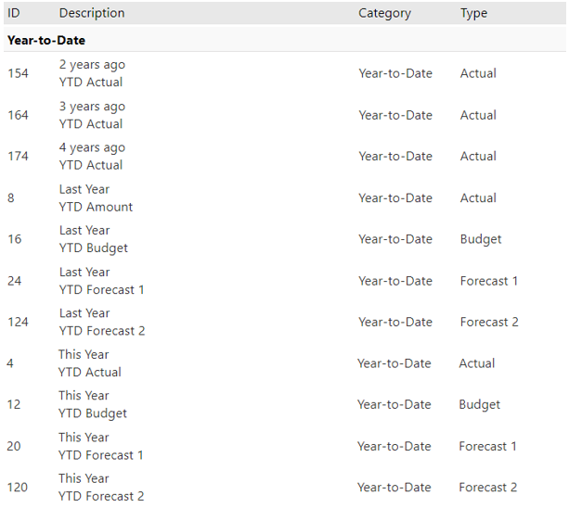Click Forecast 2 type in row 124
Viewport: 569px width, 508px height.
pyautogui.click(x=488, y=322)
